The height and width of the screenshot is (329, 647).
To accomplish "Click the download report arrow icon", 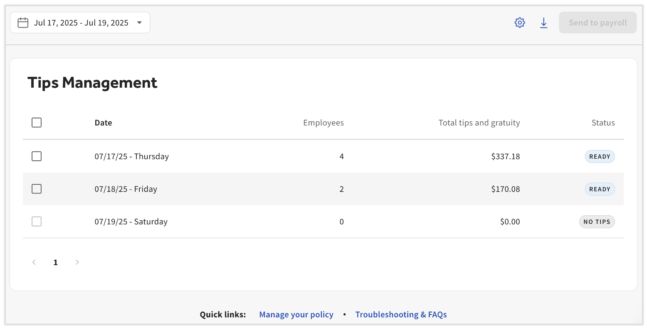I will [x=543, y=23].
